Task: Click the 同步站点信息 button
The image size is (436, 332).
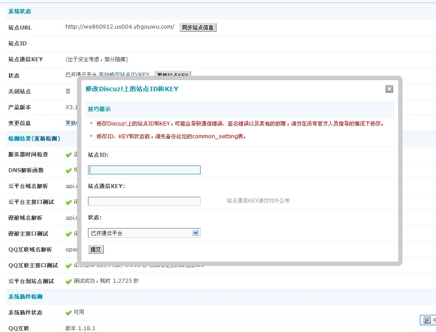Action: (x=198, y=27)
